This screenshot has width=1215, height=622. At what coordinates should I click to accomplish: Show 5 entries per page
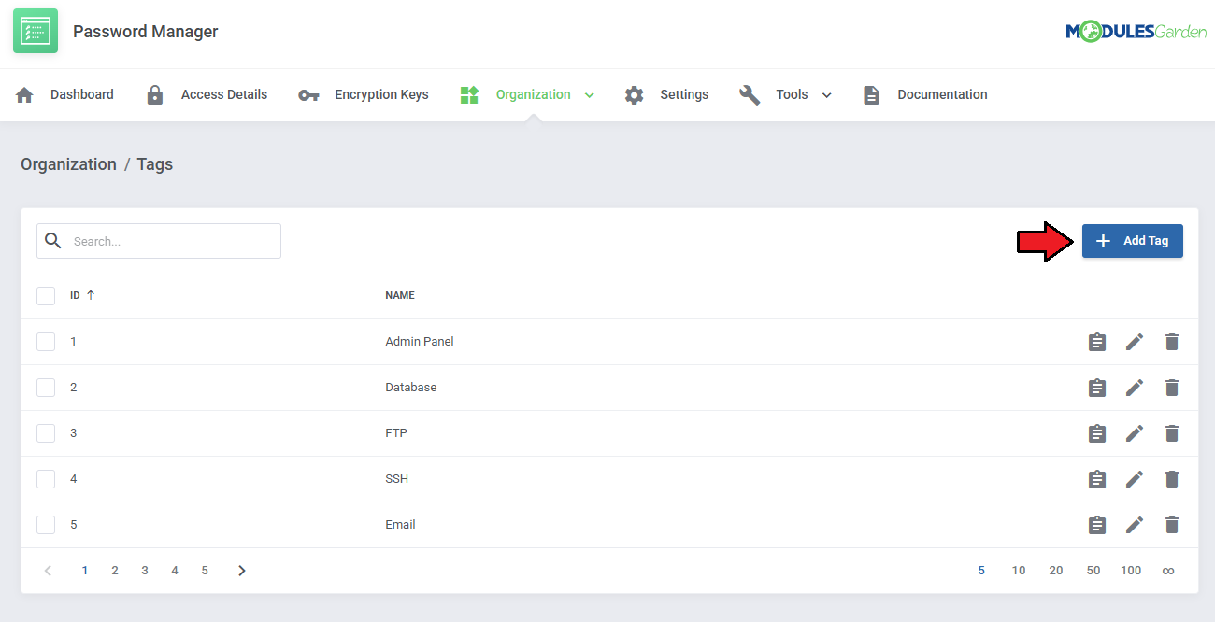(x=981, y=571)
